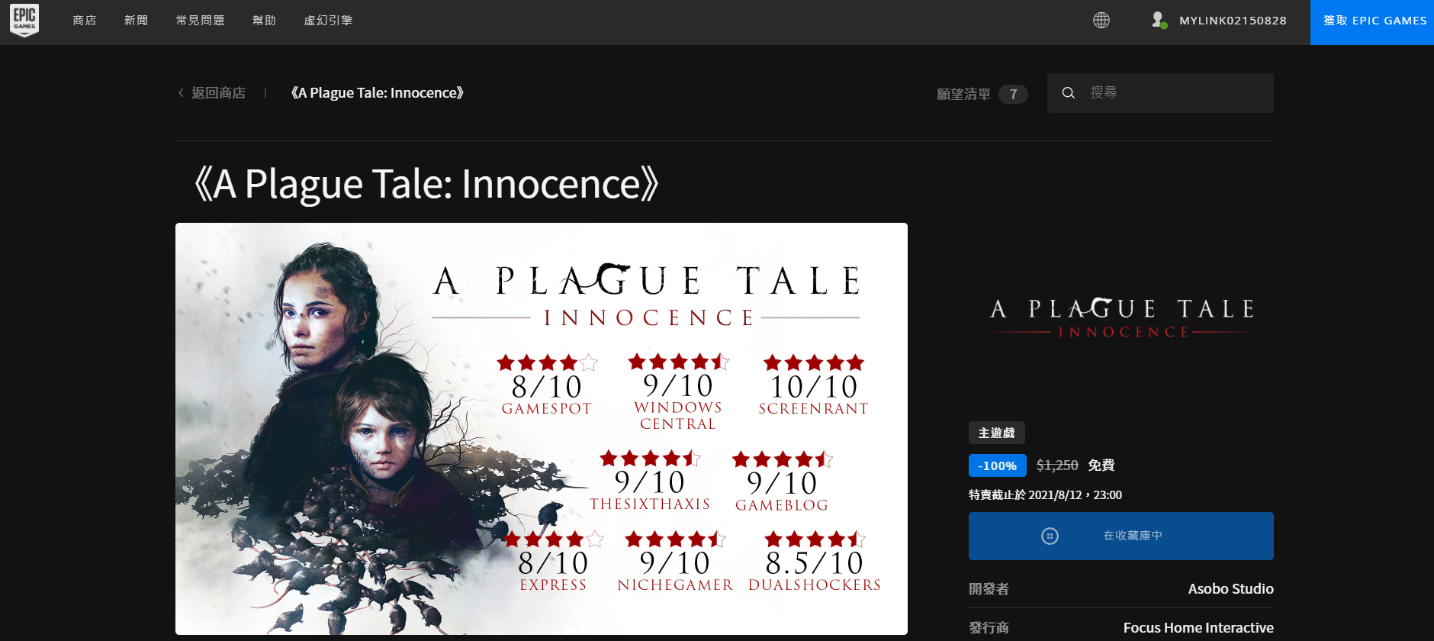Click the -100% discount badge
The height and width of the screenshot is (641, 1434).
coord(998,465)
